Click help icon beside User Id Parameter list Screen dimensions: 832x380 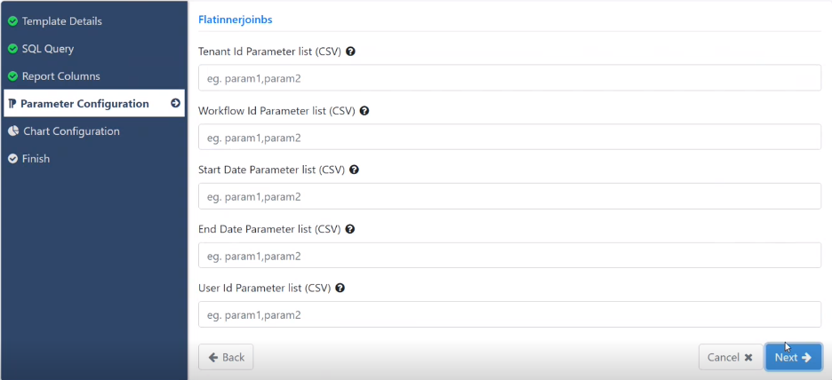coord(340,289)
